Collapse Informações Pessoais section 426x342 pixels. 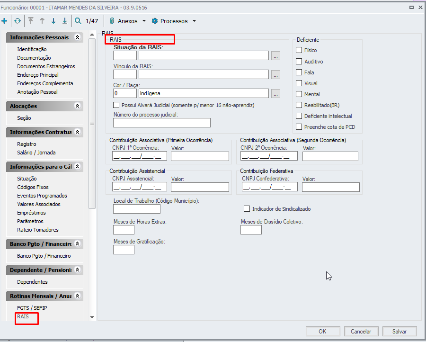78,37
